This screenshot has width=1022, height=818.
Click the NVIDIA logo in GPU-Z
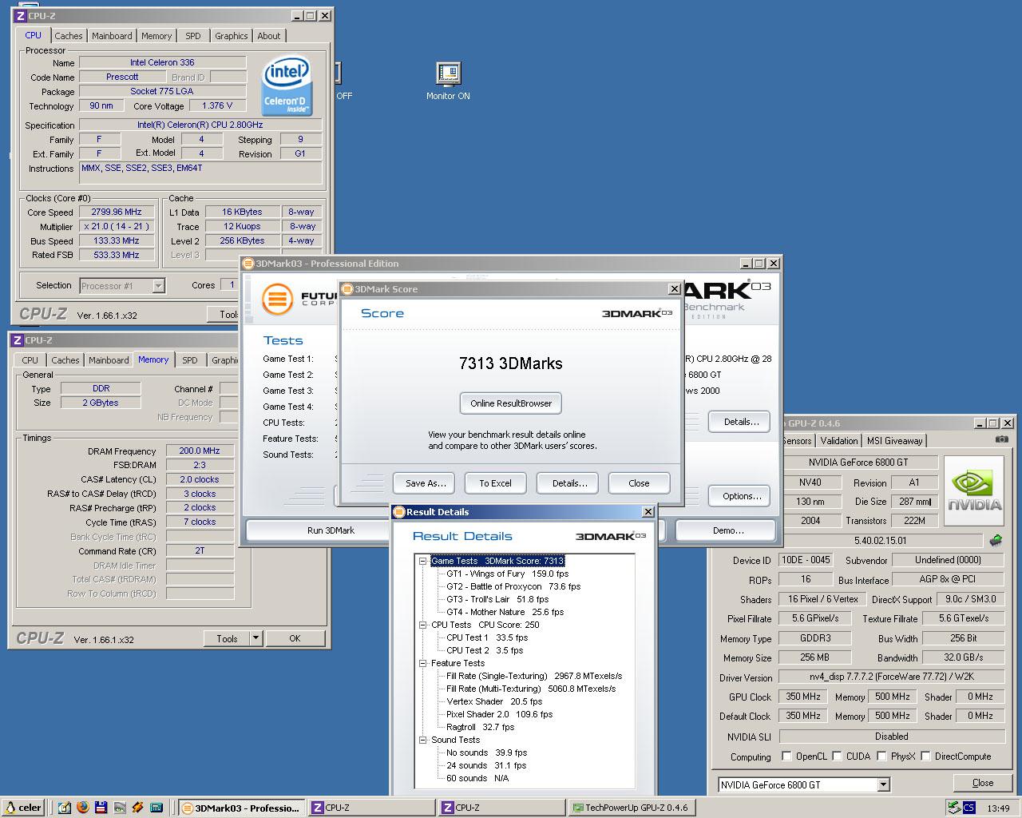974,490
